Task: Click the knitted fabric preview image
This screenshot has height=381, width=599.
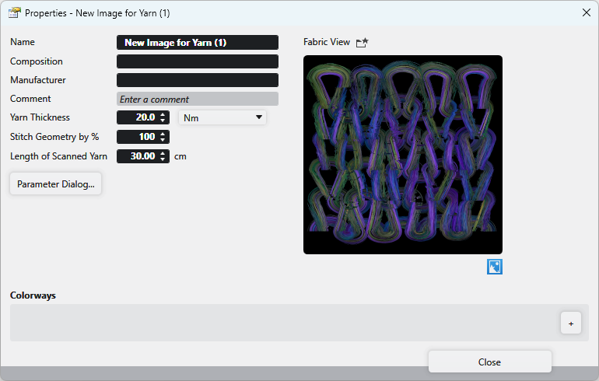Action: (402, 155)
